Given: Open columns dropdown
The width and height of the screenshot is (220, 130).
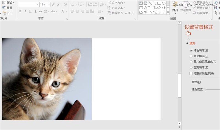Looking at the screenshot, I should [x=100, y=11].
